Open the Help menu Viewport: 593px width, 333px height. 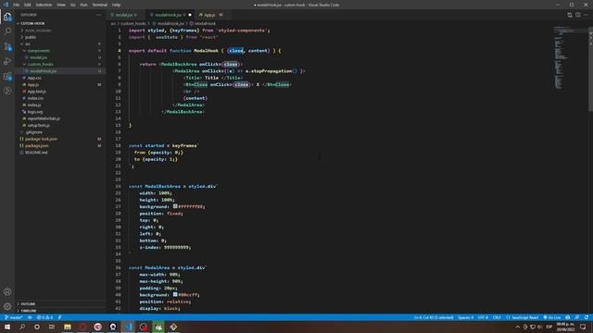coord(116,5)
